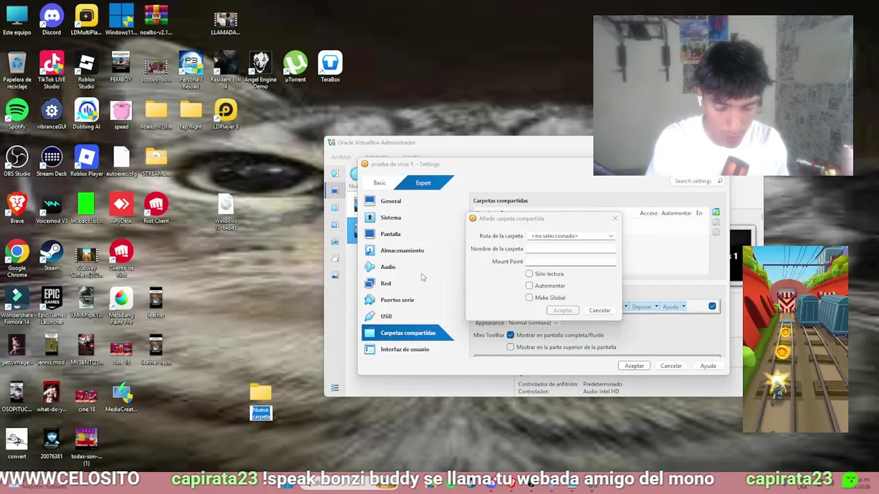
Task: Select the Dubbing AI desktop icon
Action: 86,114
